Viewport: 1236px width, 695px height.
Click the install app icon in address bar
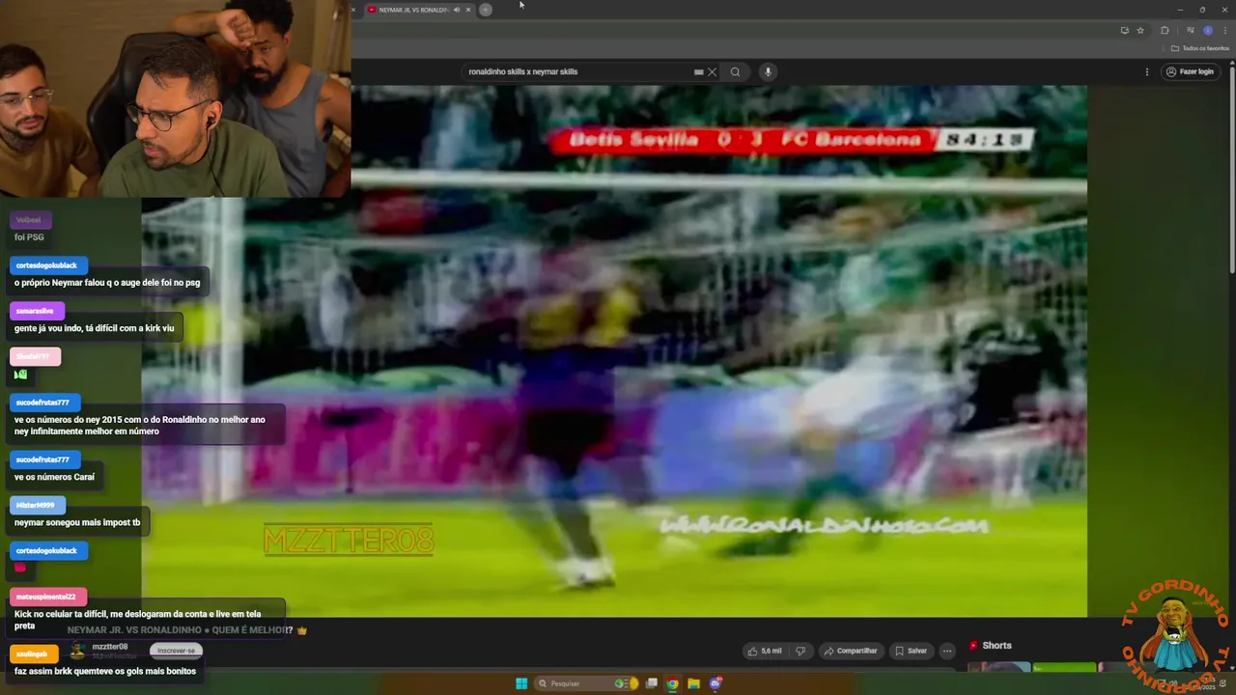click(1124, 30)
